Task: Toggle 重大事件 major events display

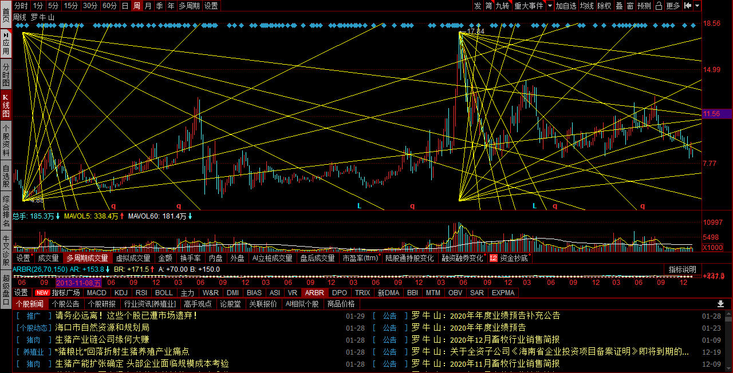Action: tap(529, 6)
